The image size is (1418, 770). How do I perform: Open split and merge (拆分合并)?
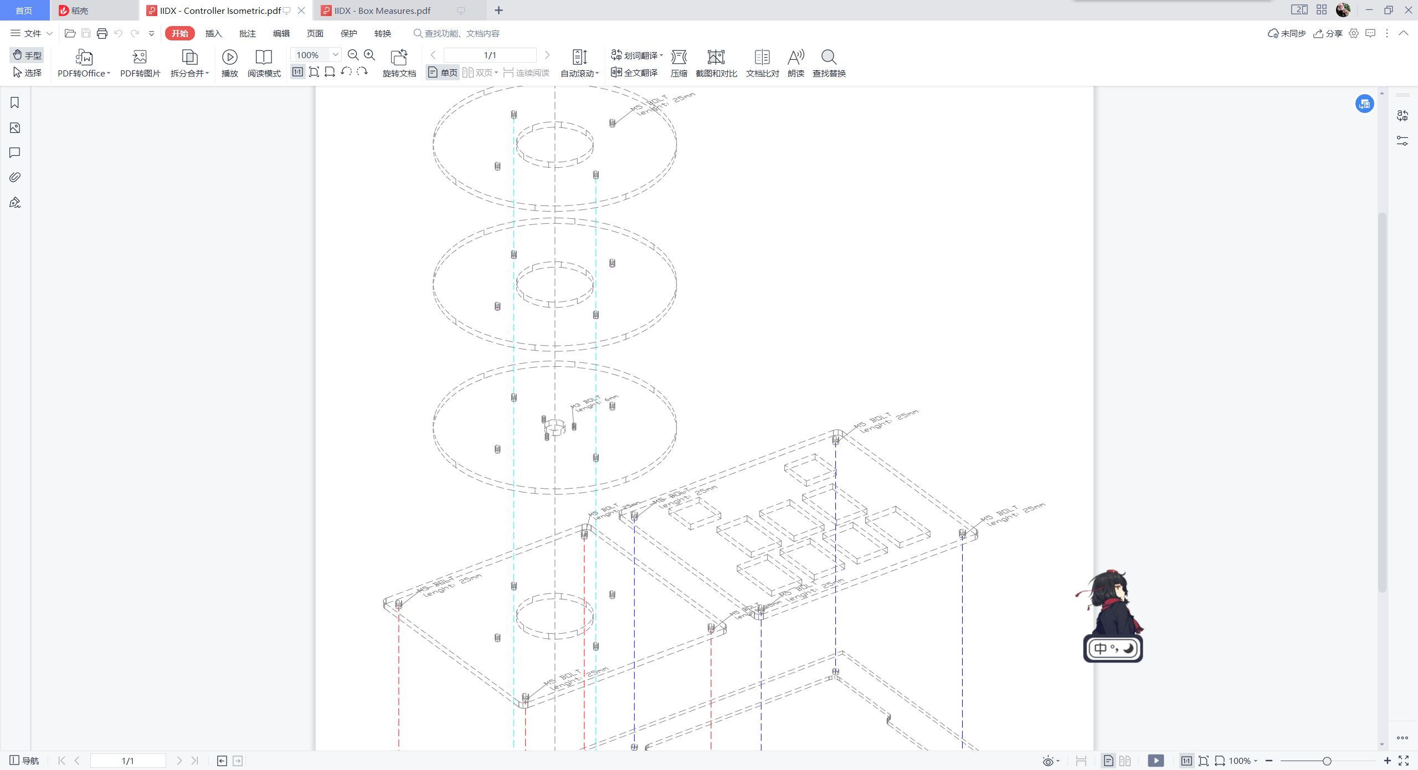189,63
